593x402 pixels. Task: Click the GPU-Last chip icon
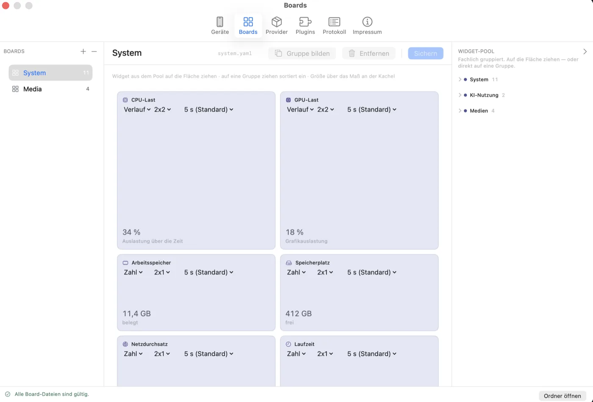[288, 100]
